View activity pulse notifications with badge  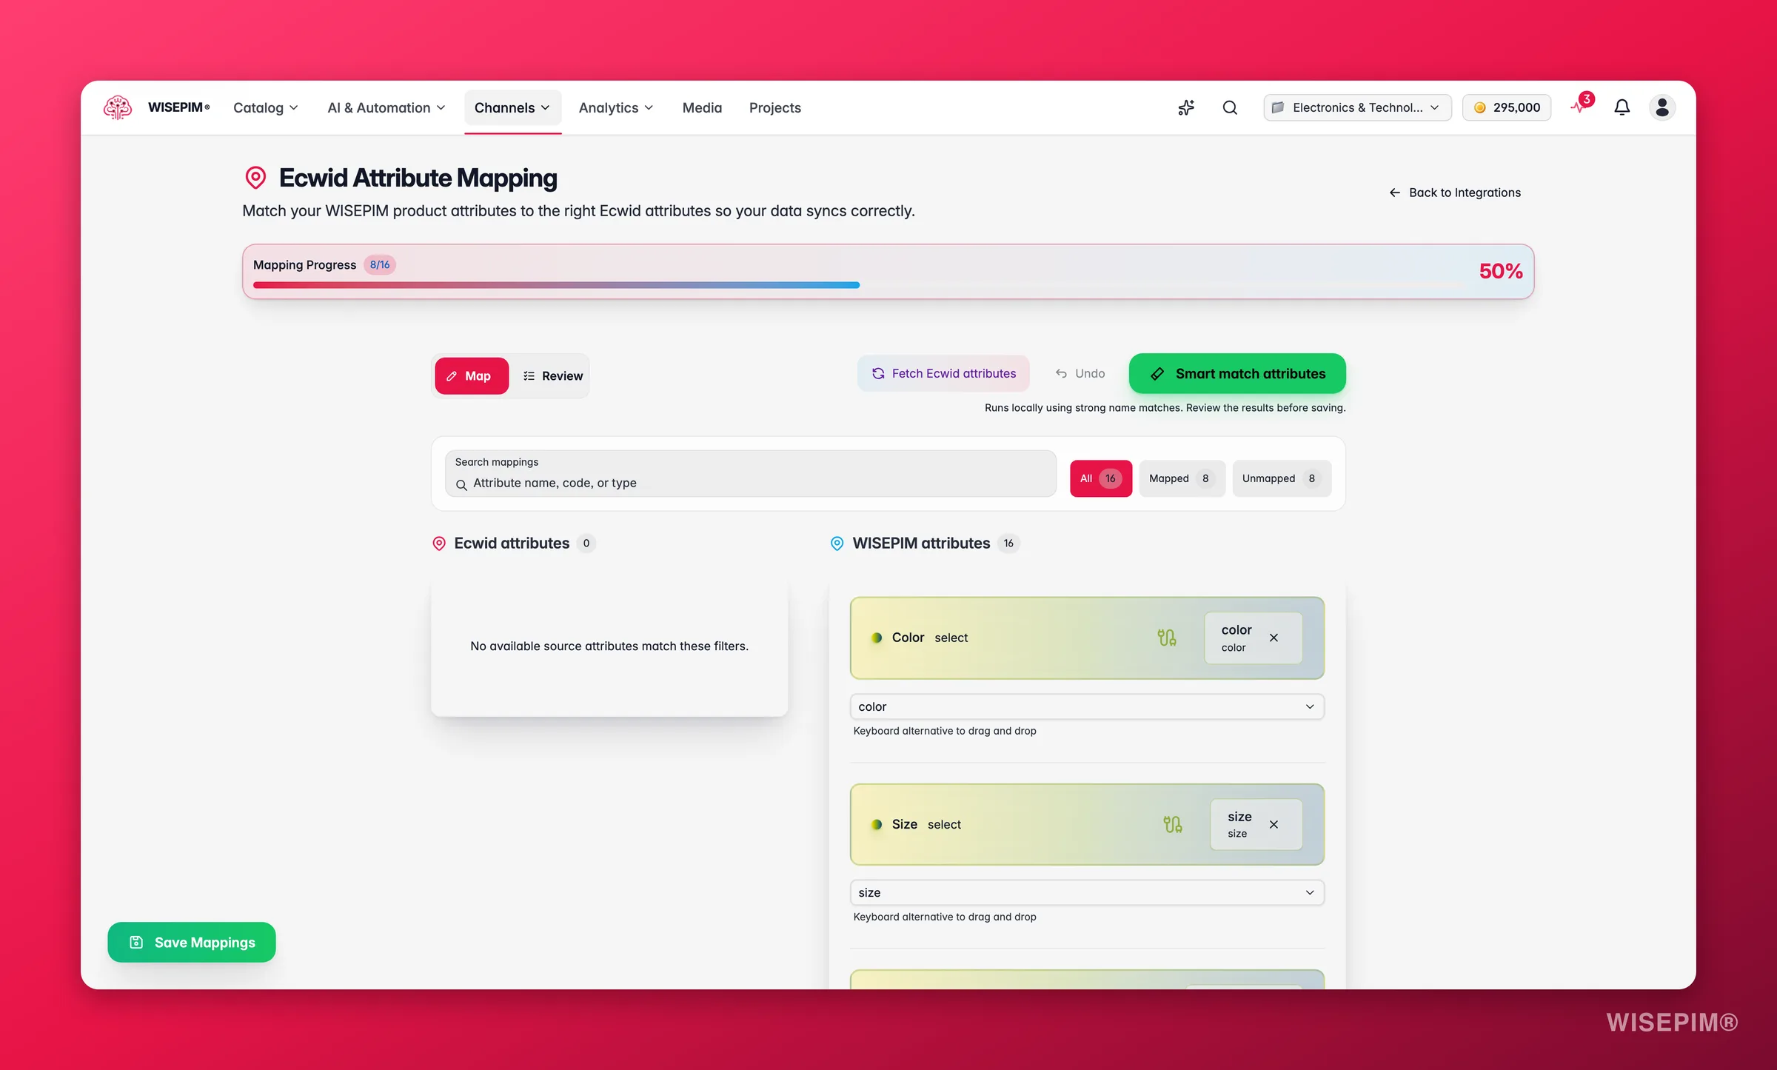tap(1582, 105)
